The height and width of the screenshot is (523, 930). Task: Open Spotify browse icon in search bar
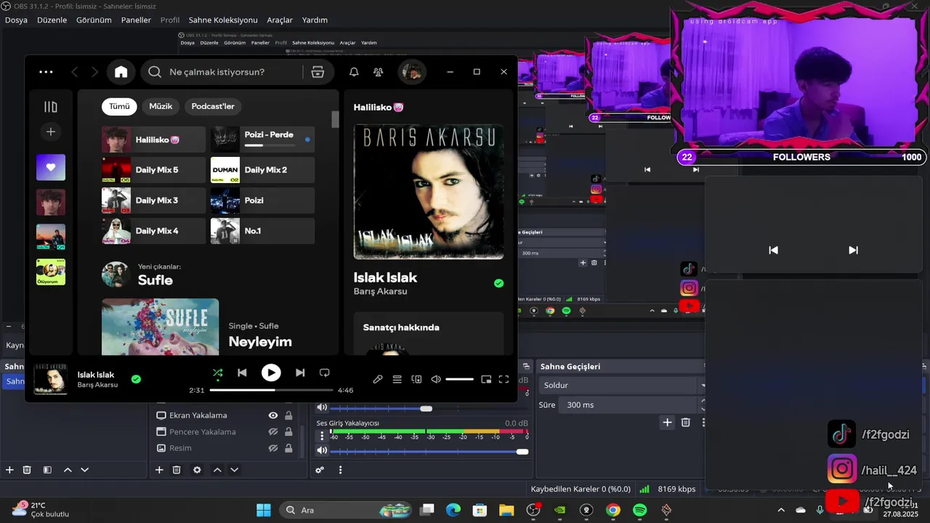click(x=318, y=72)
